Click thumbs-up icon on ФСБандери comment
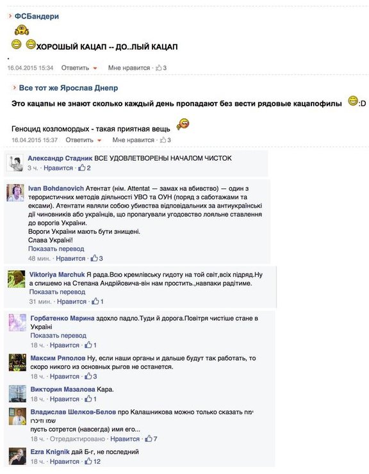 point(158,68)
